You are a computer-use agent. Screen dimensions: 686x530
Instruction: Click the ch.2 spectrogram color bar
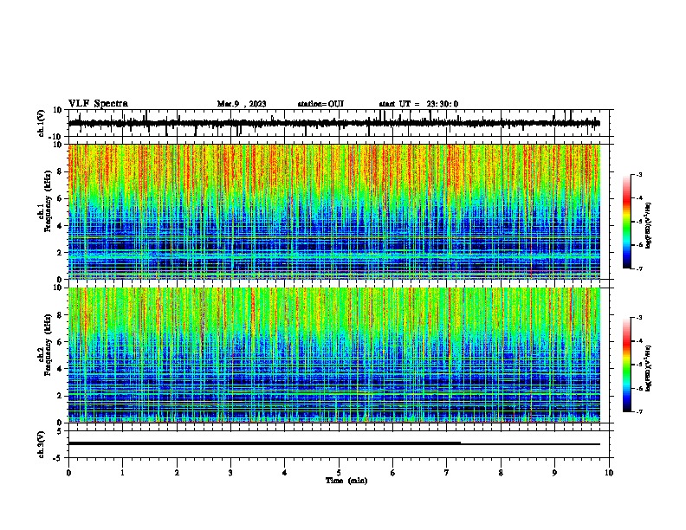click(627, 365)
